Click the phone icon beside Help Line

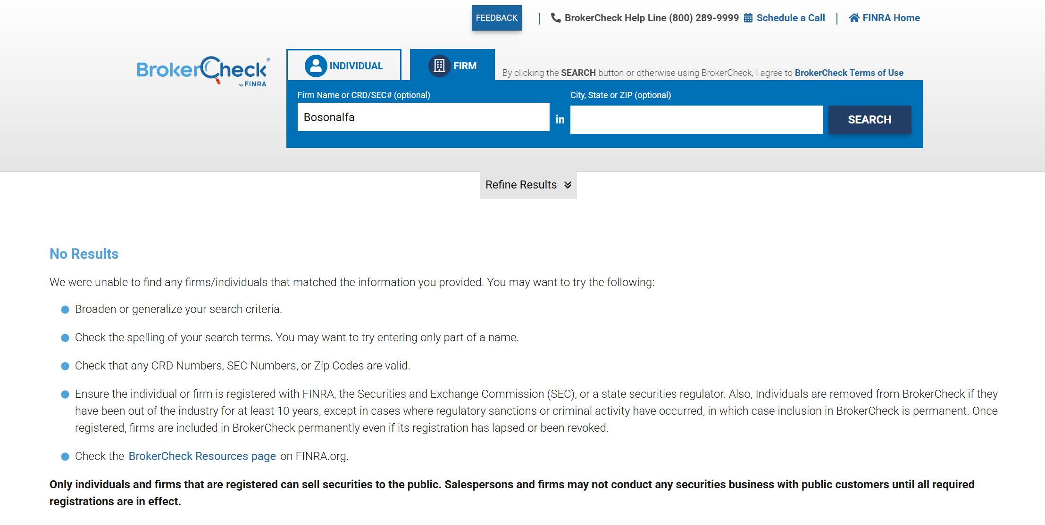[x=556, y=18]
